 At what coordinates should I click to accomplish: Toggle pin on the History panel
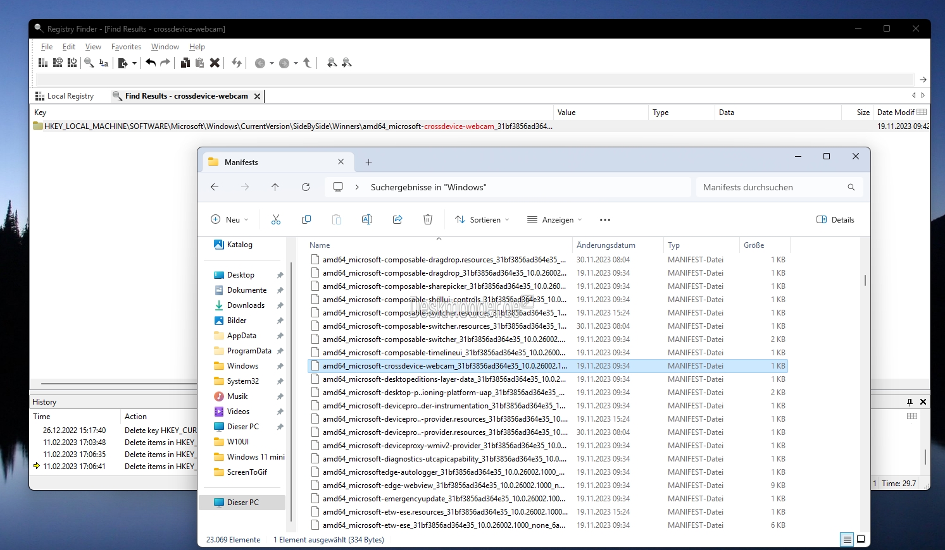pos(910,402)
